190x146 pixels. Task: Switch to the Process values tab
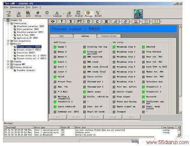pyautogui.click(x=109, y=36)
